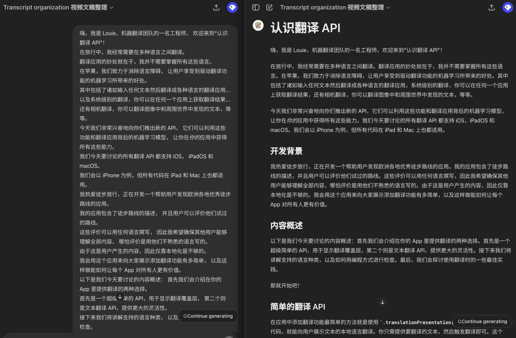Click the '.translationPresentation(' code snippet
Screen dimensions: 516x338
pyautogui.click(x=417, y=322)
